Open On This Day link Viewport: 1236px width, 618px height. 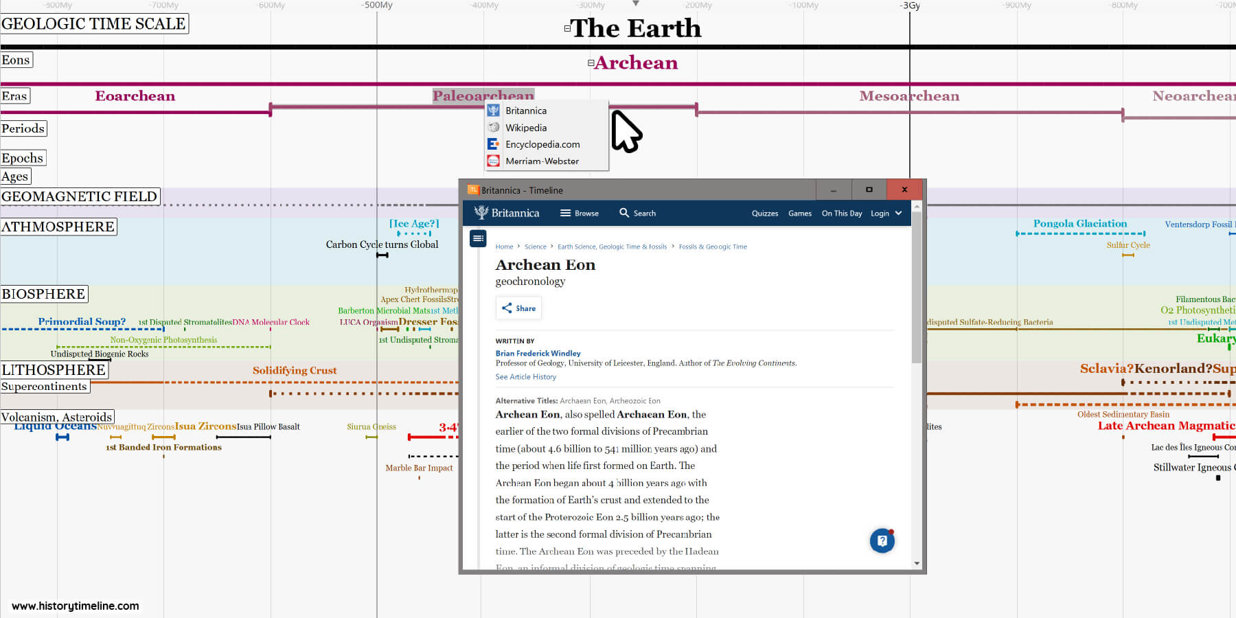pos(842,214)
